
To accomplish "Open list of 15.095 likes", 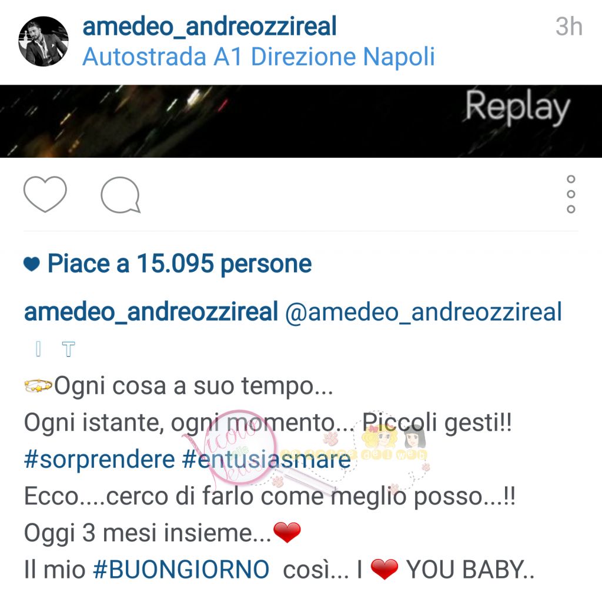I will coord(179,264).
